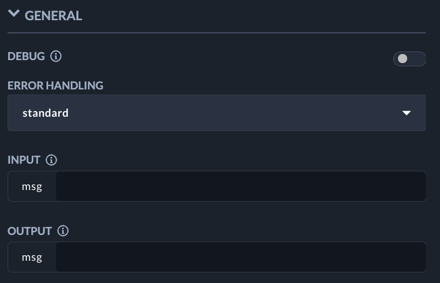
Task: Open the OUTPUT info icon
Action: pyautogui.click(x=63, y=231)
